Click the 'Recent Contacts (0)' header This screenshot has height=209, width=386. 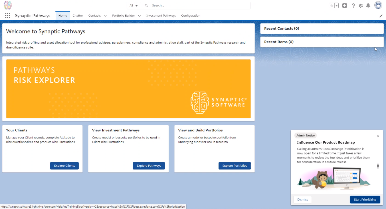pos(282,29)
